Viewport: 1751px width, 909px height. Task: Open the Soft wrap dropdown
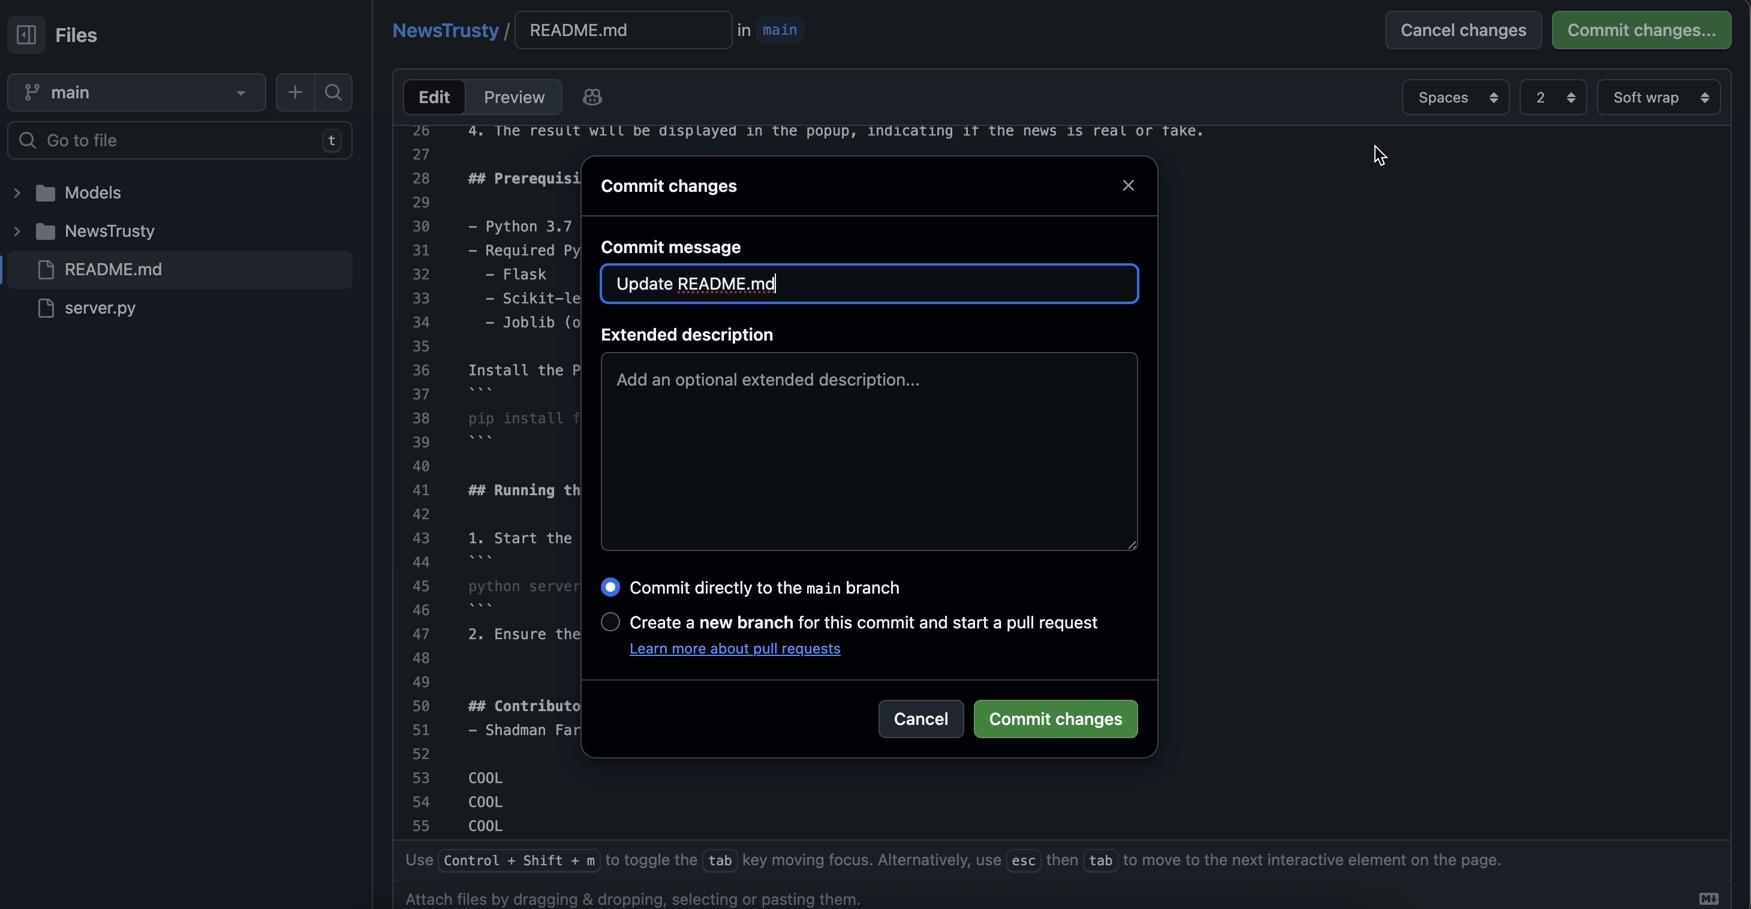click(x=1658, y=97)
